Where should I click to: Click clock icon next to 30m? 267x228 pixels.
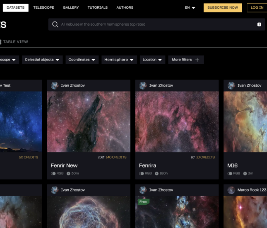[x=68, y=173]
